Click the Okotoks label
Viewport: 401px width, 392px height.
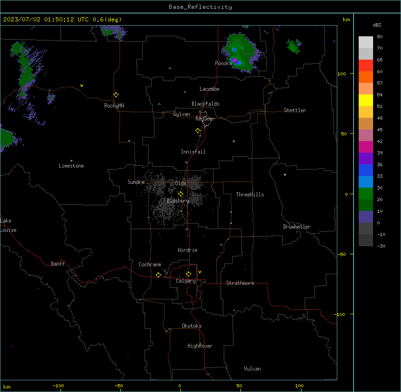(192, 326)
